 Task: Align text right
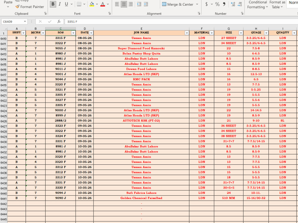coord(131,4)
